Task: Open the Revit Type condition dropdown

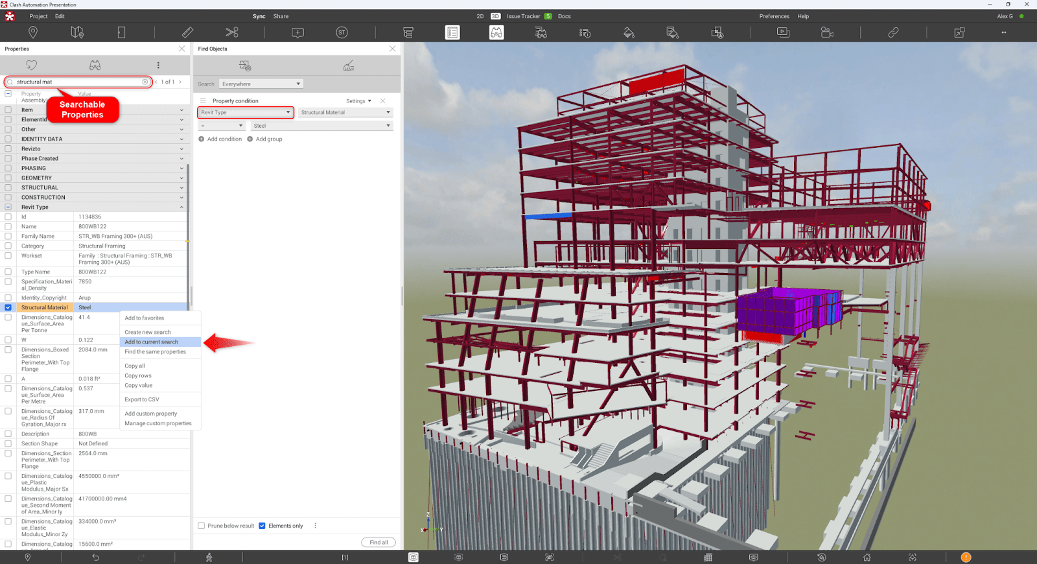Action: click(245, 112)
